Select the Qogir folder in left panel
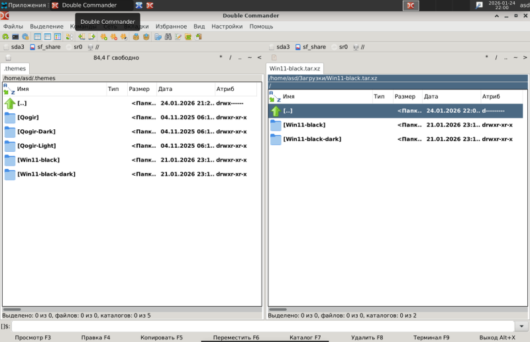 [x=130, y=117]
